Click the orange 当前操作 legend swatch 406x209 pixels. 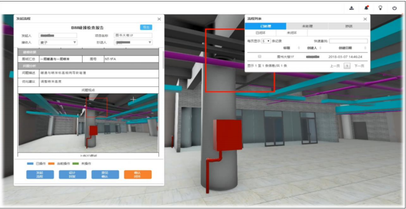pos(50,164)
